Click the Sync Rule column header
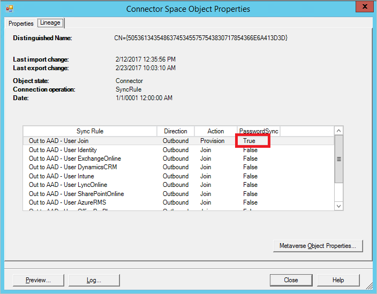Image resolution: width=377 pixels, height=294 pixels. [90, 131]
